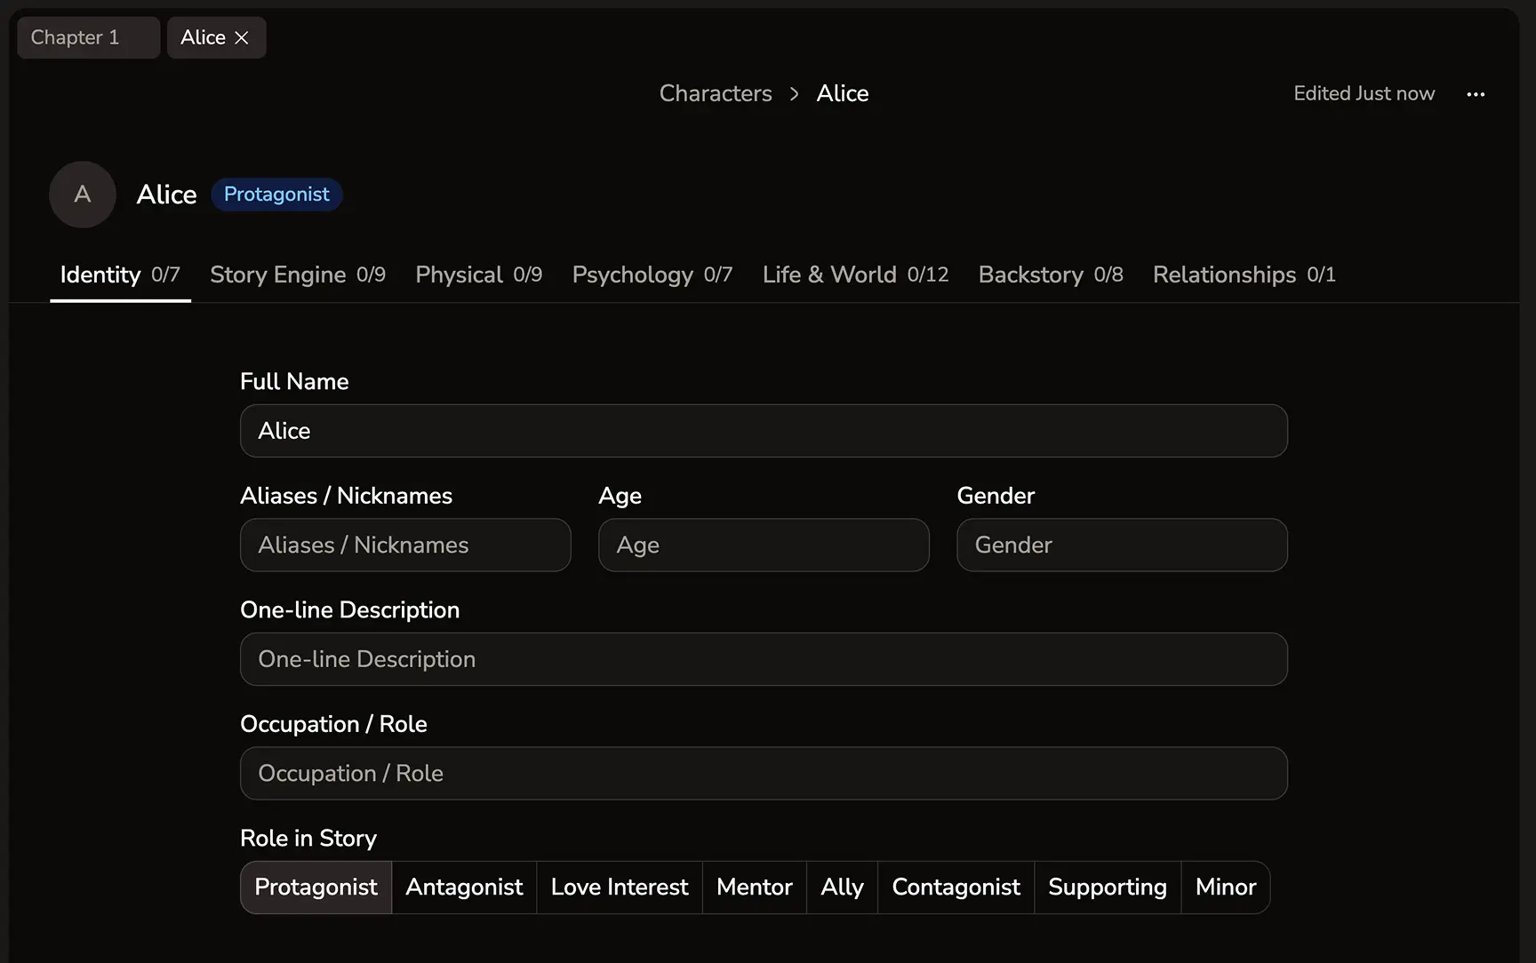This screenshot has height=963, width=1536.
Task: Open the Psychology tab
Action: pyautogui.click(x=652, y=275)
